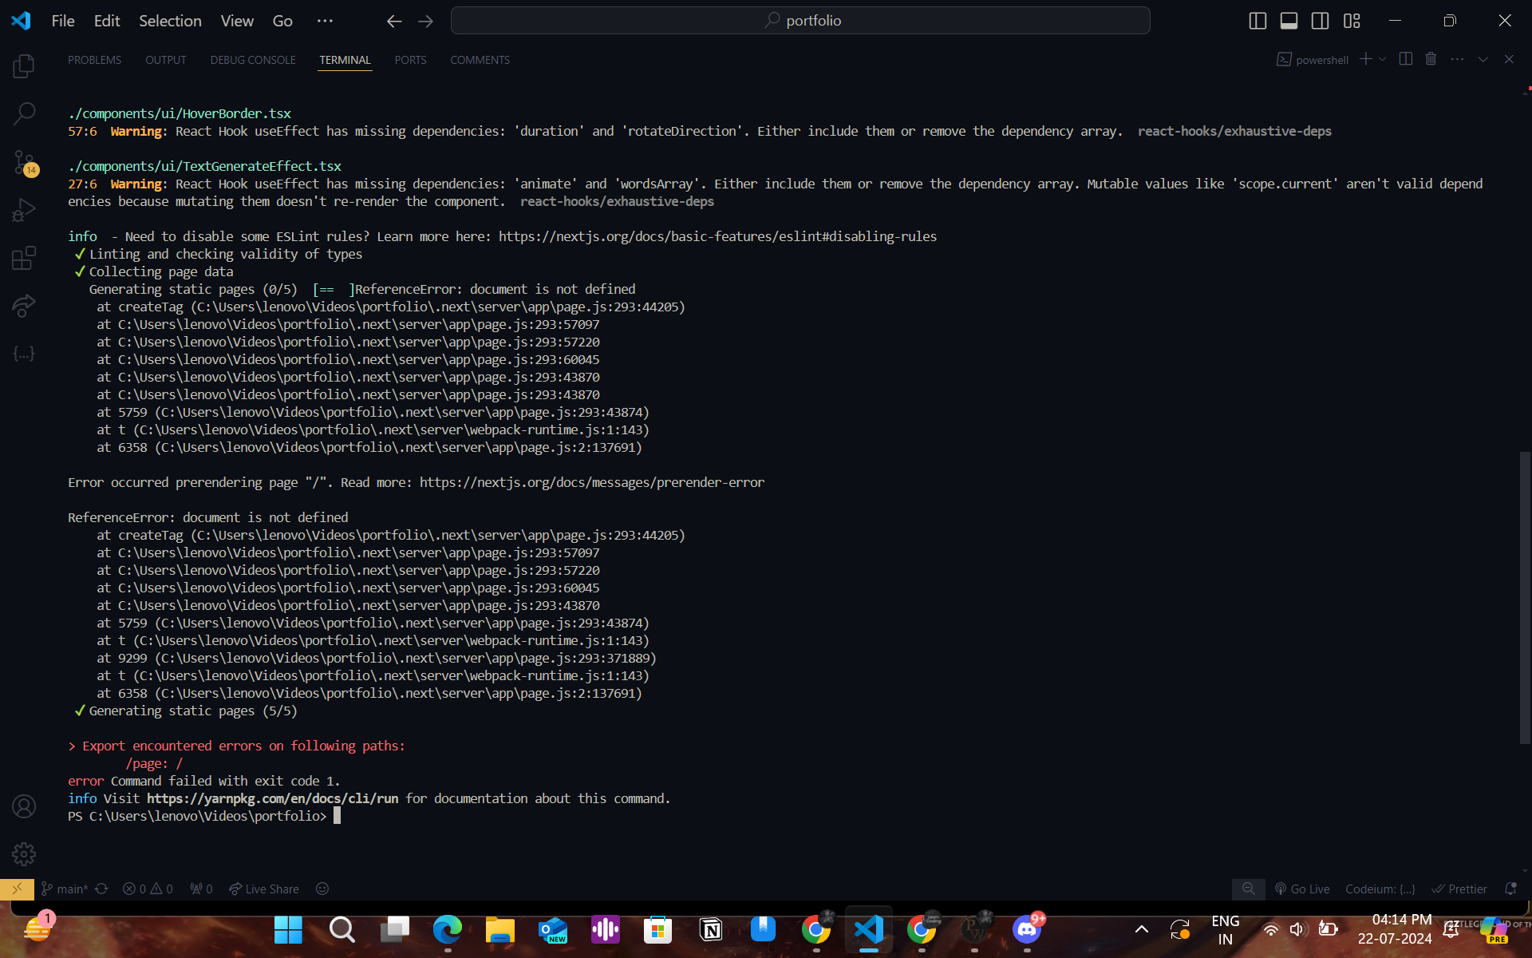Open the terminal more actions menu
The width and height of the screenshot is (1532, 958).
point(1459,59)
